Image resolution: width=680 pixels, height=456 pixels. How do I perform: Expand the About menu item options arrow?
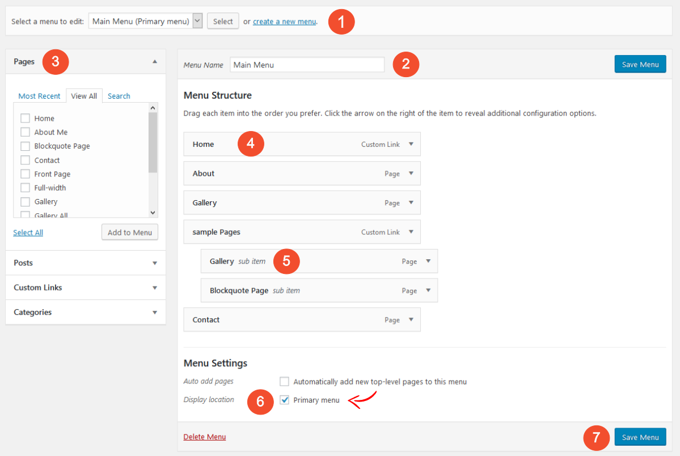click(411, 173)
